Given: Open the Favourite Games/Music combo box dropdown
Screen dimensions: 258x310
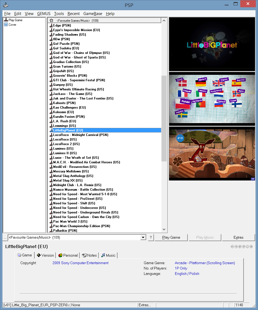Looking at the screenshot, I should [x=143, y=237].
